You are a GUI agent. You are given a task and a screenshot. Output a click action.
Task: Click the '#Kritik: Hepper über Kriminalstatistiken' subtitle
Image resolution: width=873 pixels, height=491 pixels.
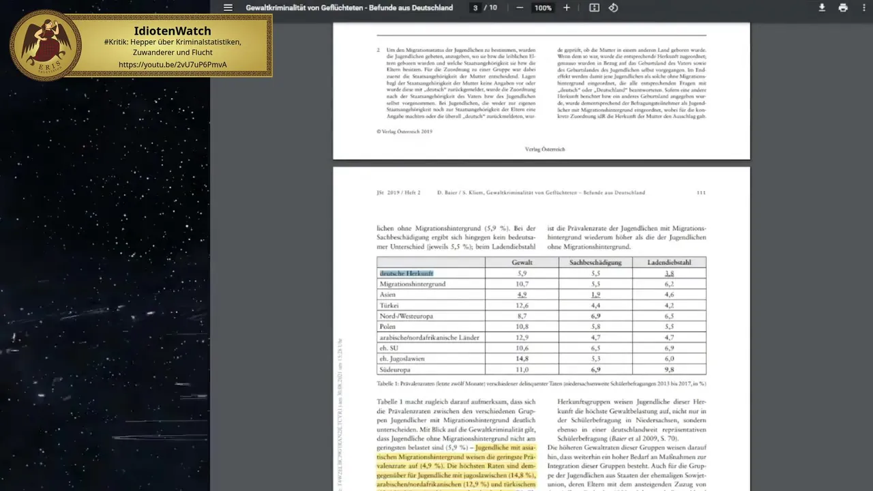tap(173, 42)
